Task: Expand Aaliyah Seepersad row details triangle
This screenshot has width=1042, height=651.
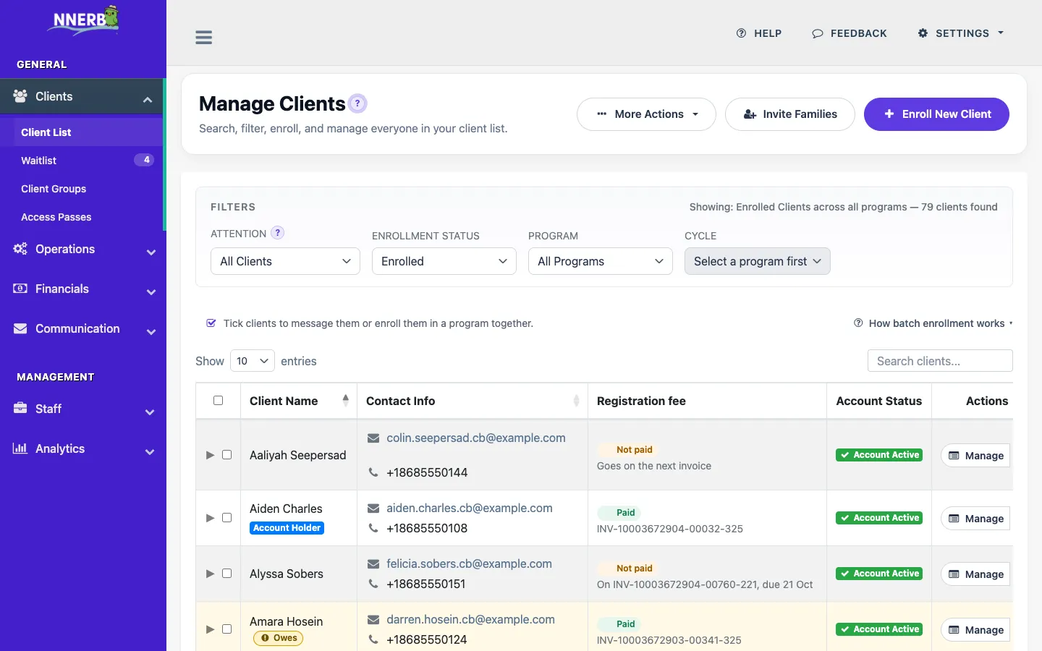Action: click(x=210, y=455)
